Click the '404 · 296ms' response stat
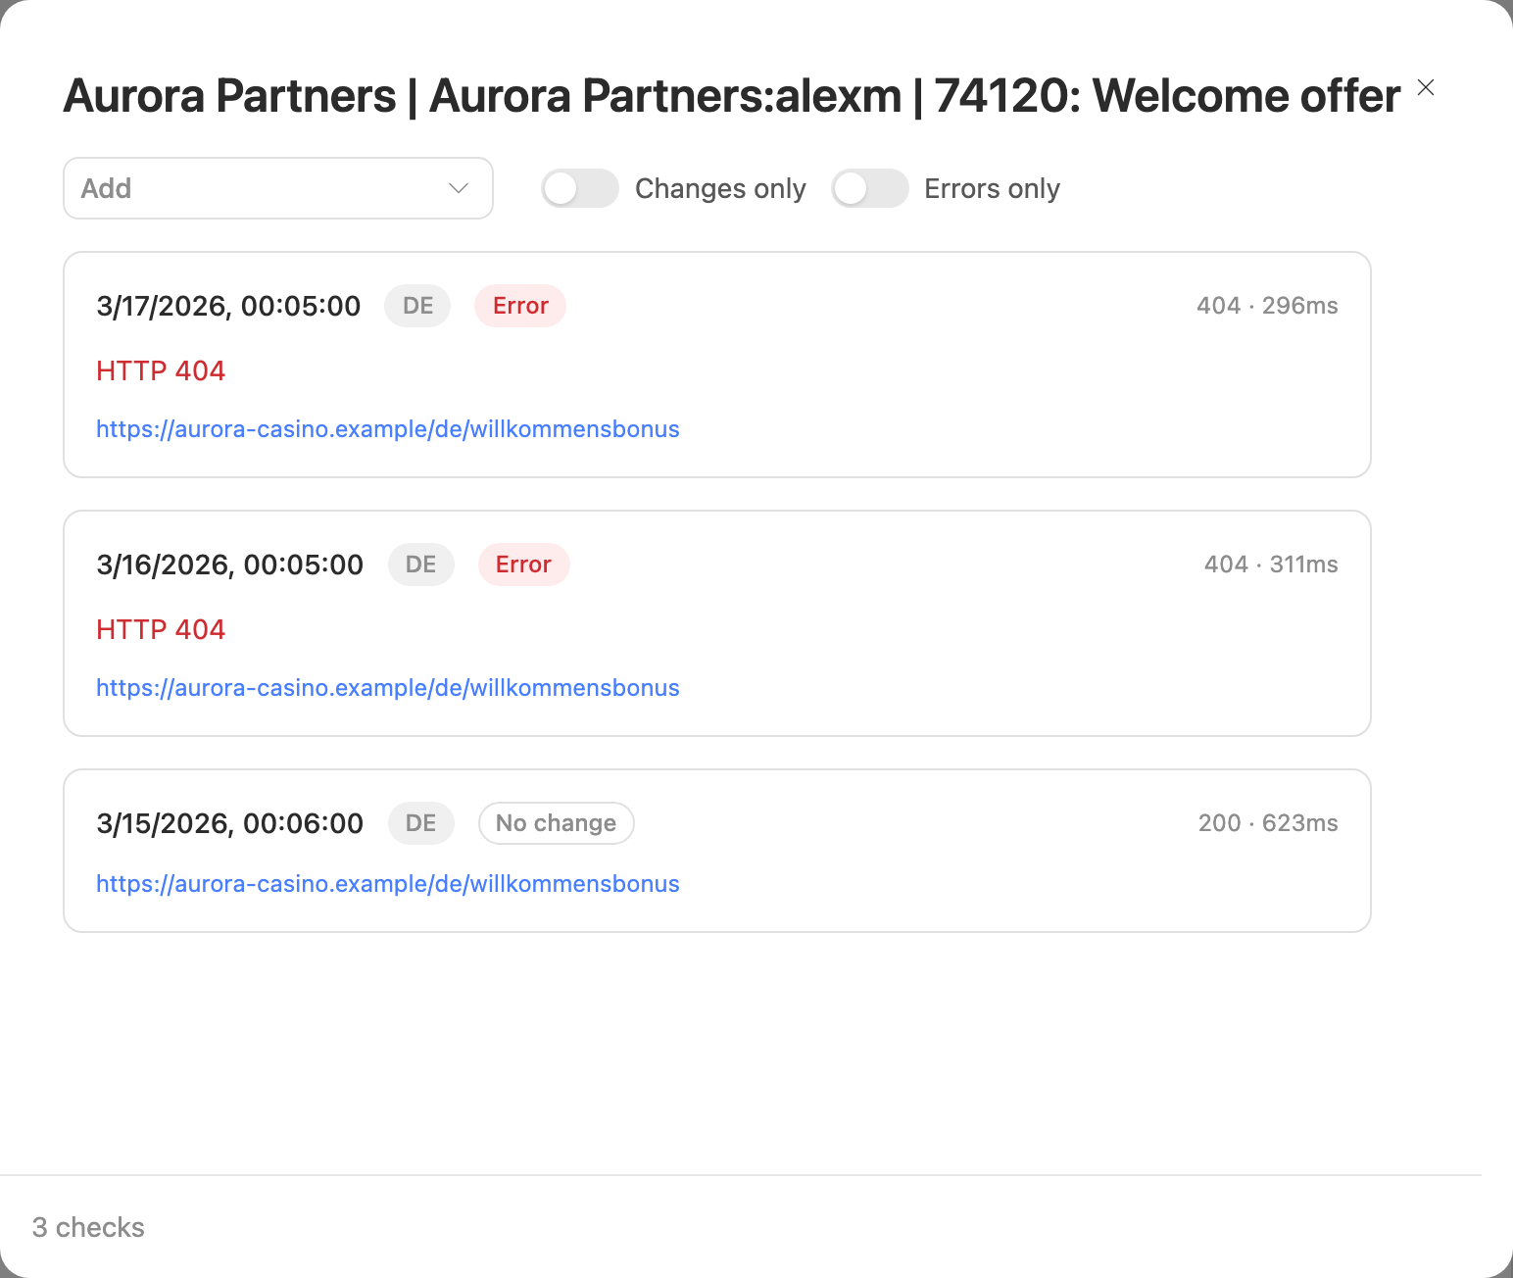Screen dimensions: 1513x1278 tap(1267, 306)
